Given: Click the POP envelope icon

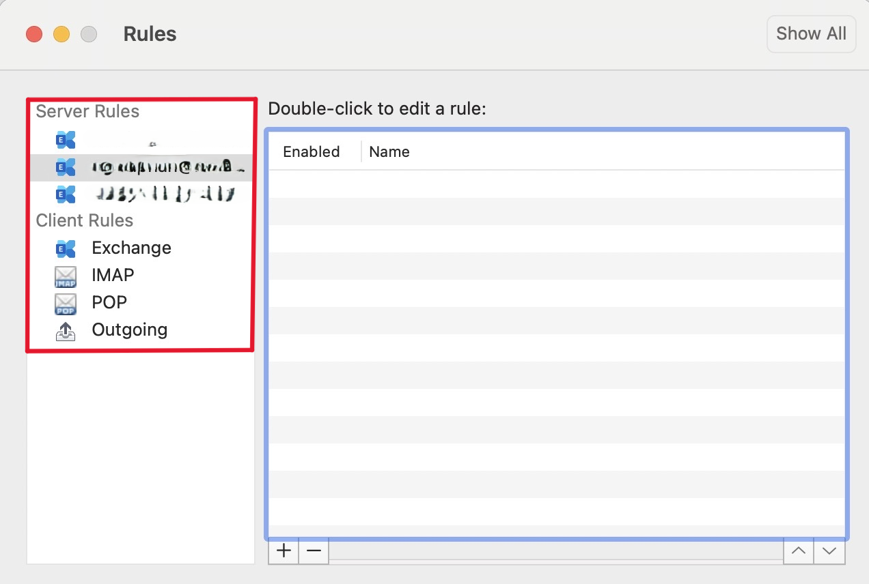Looking at the screenshot, I should [66, 303].
